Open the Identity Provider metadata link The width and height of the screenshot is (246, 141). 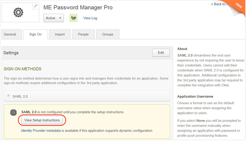[41, 131]
